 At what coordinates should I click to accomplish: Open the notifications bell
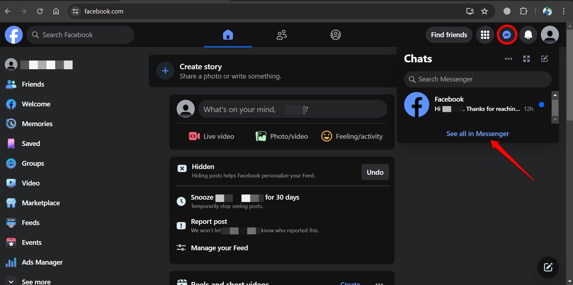pyautogui.click(x=528, y=35)
